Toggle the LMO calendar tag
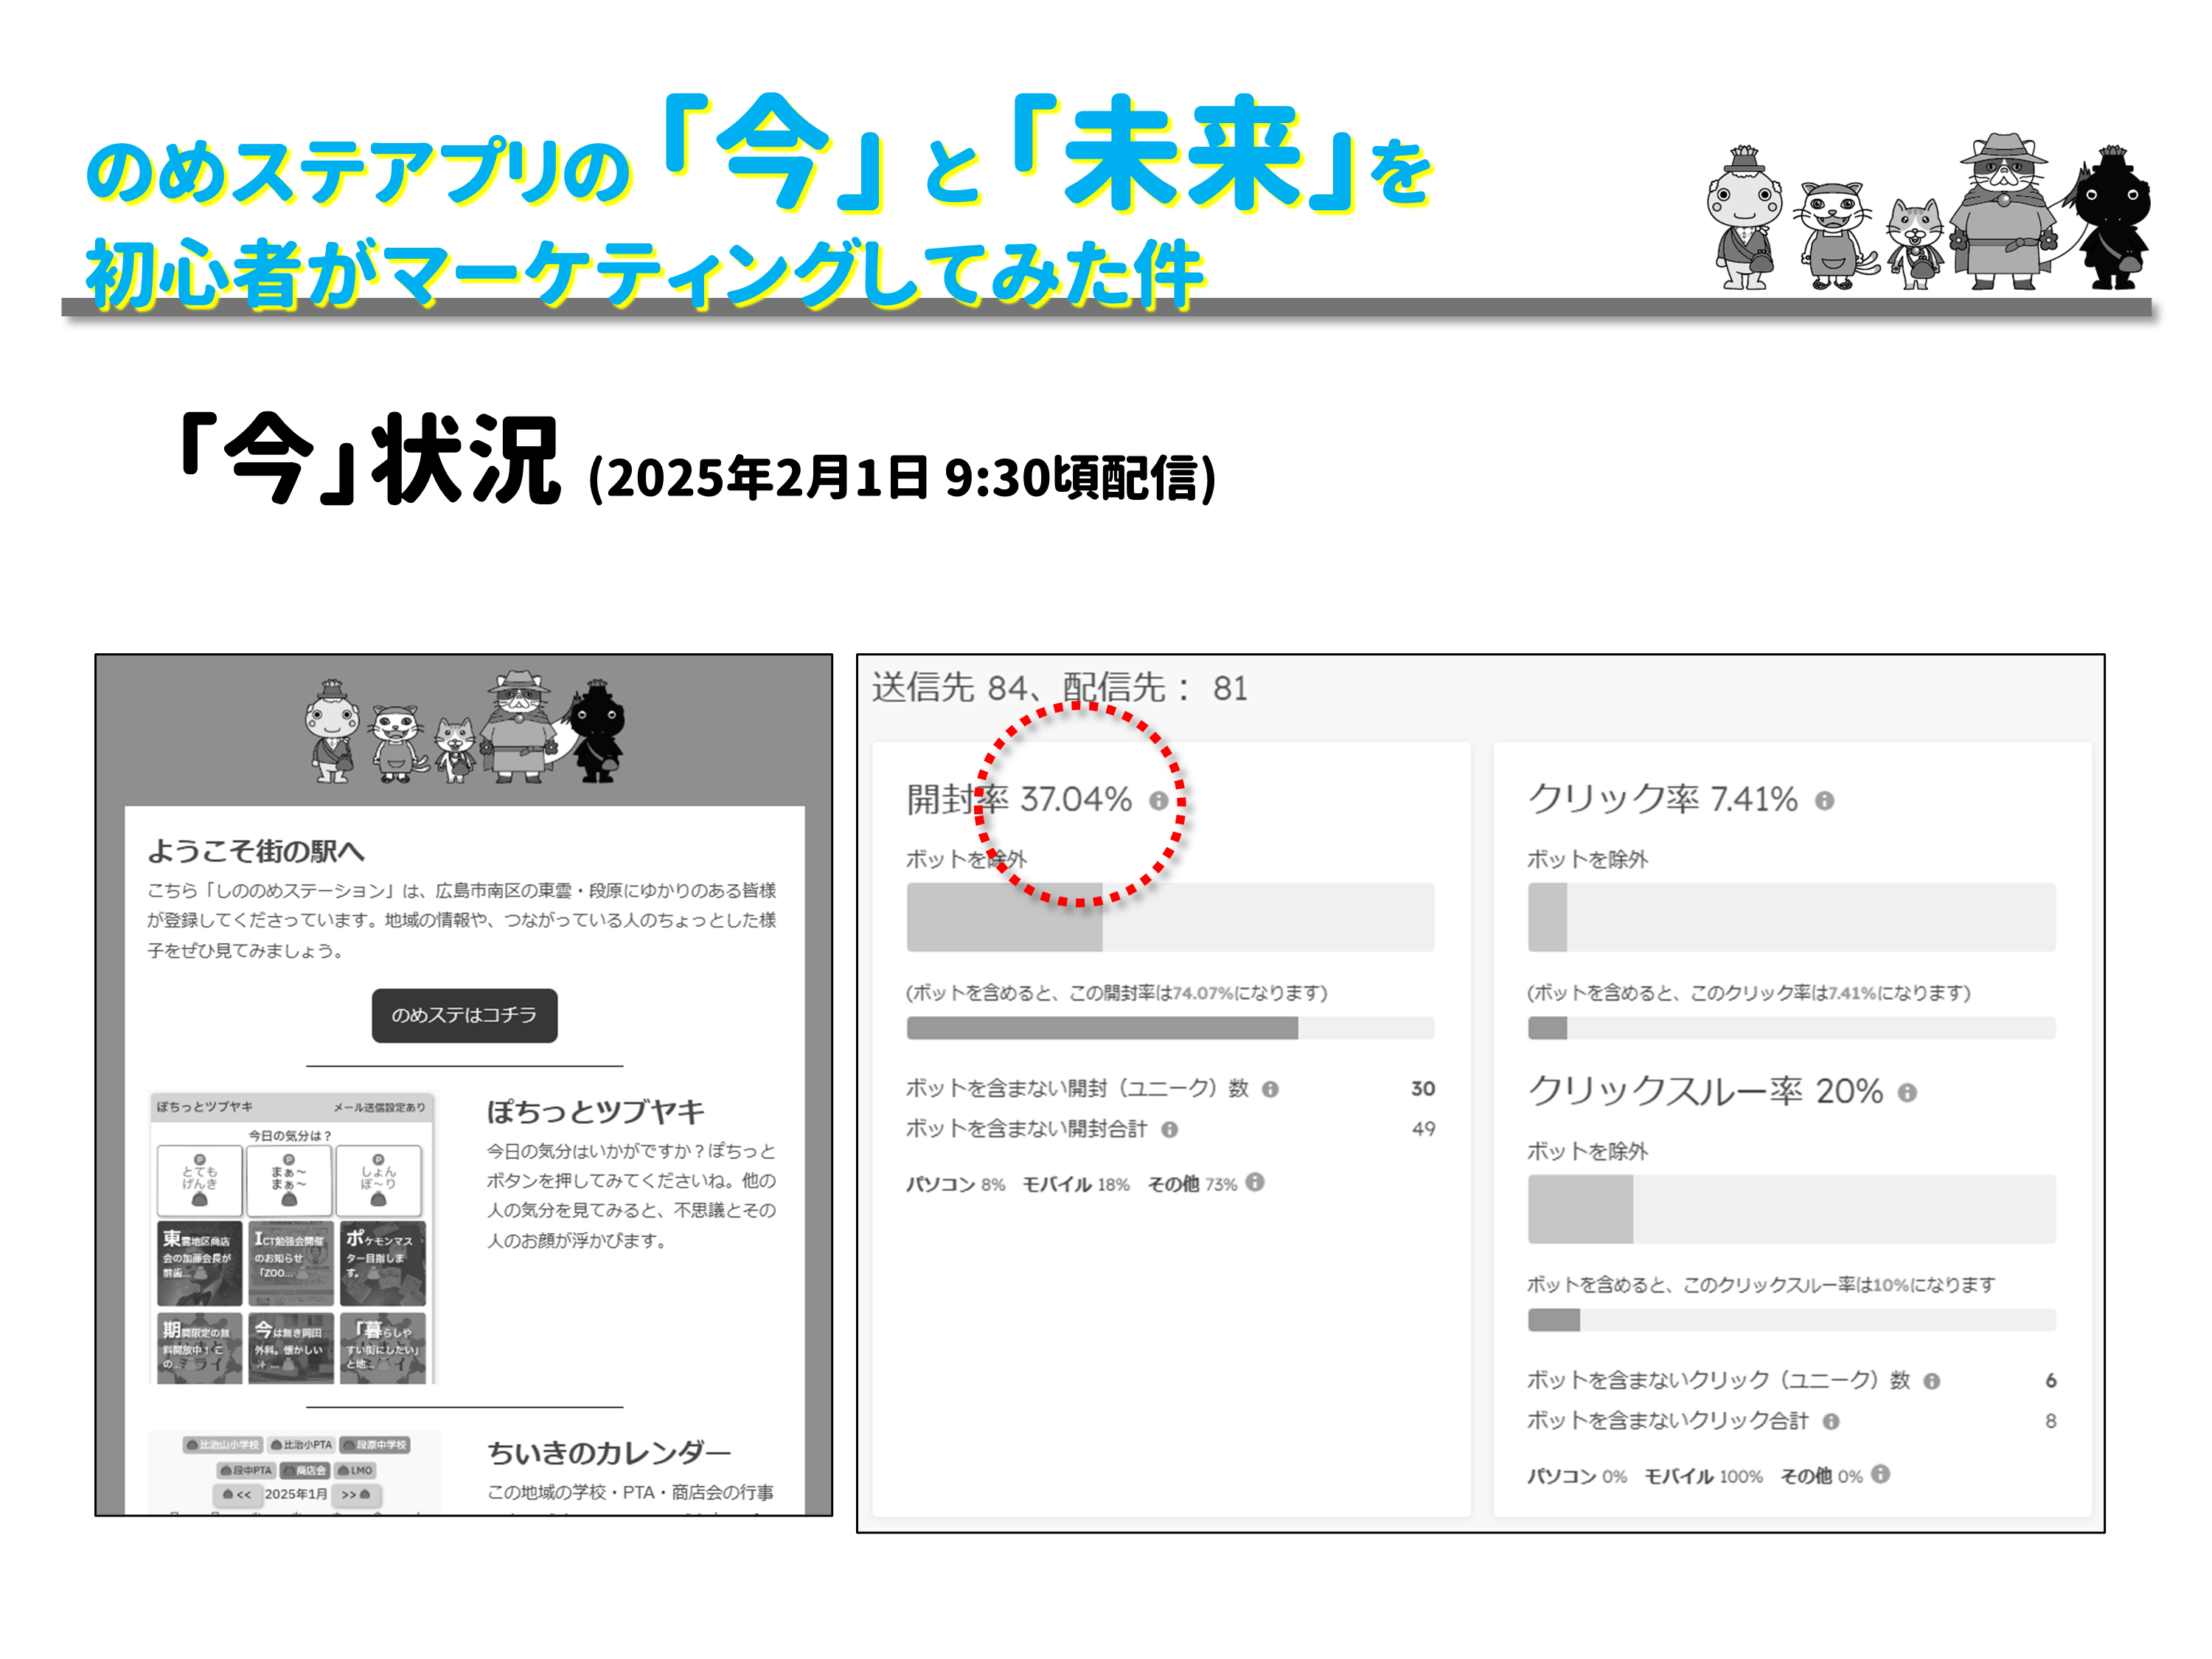The height and width of the screenshot is (1659, 2212). (354, 1471)
